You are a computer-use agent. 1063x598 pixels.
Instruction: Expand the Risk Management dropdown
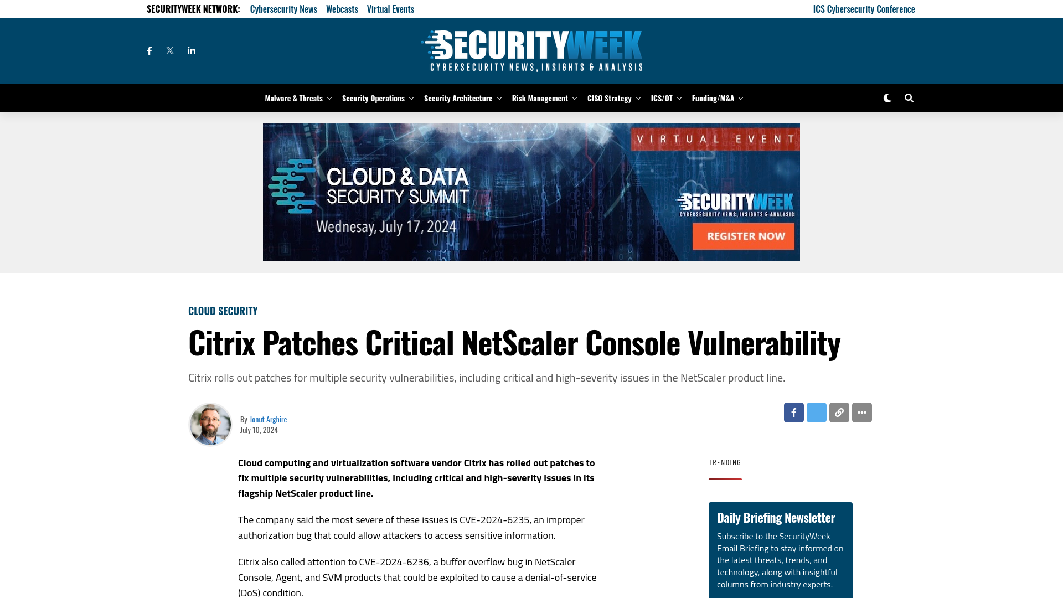(x=574, y=98)
